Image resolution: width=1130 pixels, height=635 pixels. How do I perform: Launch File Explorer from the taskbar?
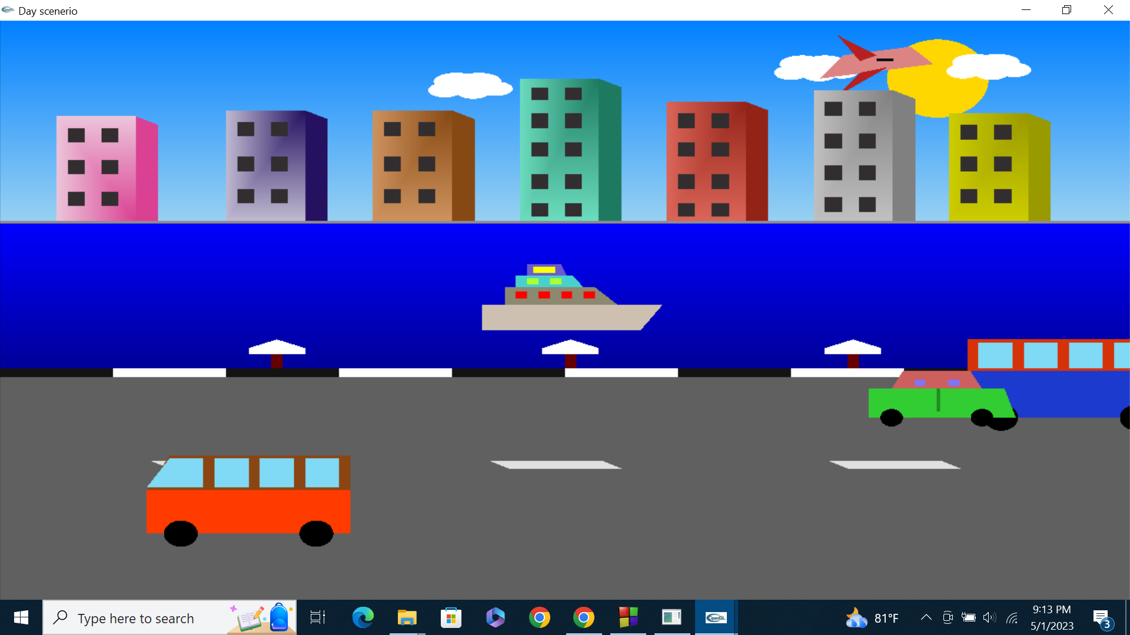[x=407, y=617]
